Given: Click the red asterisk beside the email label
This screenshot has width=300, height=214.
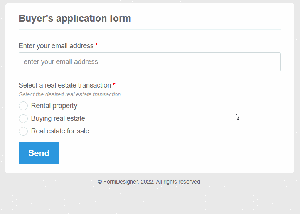Looking at the screenshot, I should pyautogui.click(x=97, y=46).
